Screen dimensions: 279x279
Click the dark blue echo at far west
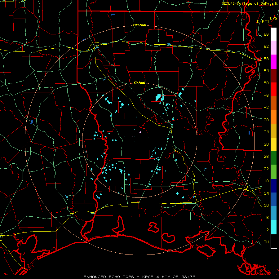pos(32,122)
